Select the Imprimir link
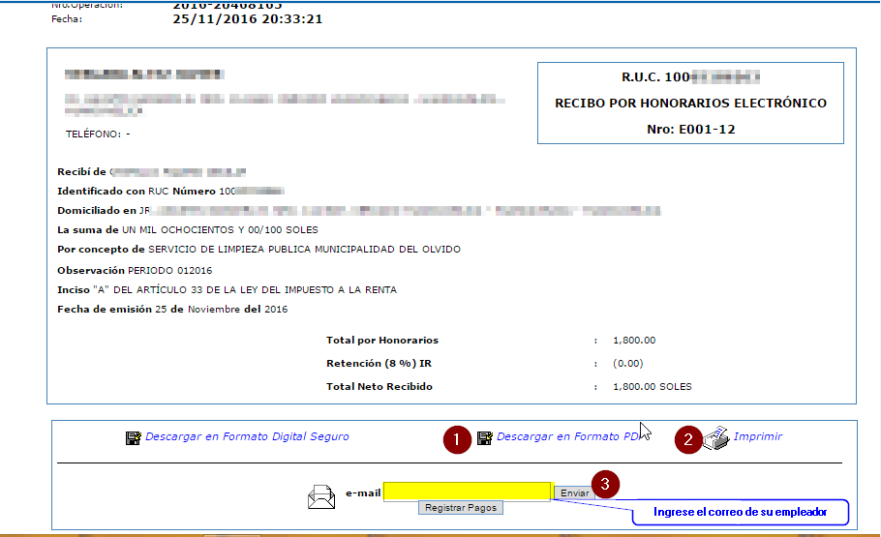881x537 pixels. (757, 437)
